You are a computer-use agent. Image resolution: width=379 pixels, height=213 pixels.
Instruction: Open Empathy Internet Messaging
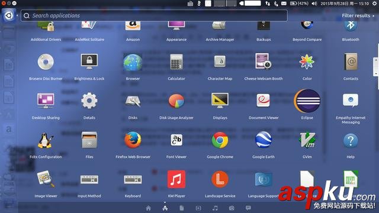[351, 101]
